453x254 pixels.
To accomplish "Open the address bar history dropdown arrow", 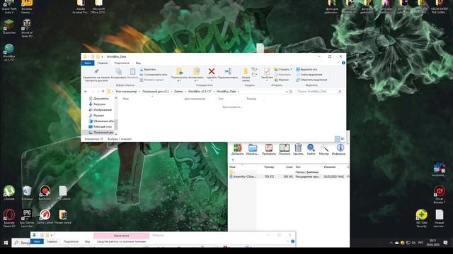I will coord(286,92).
